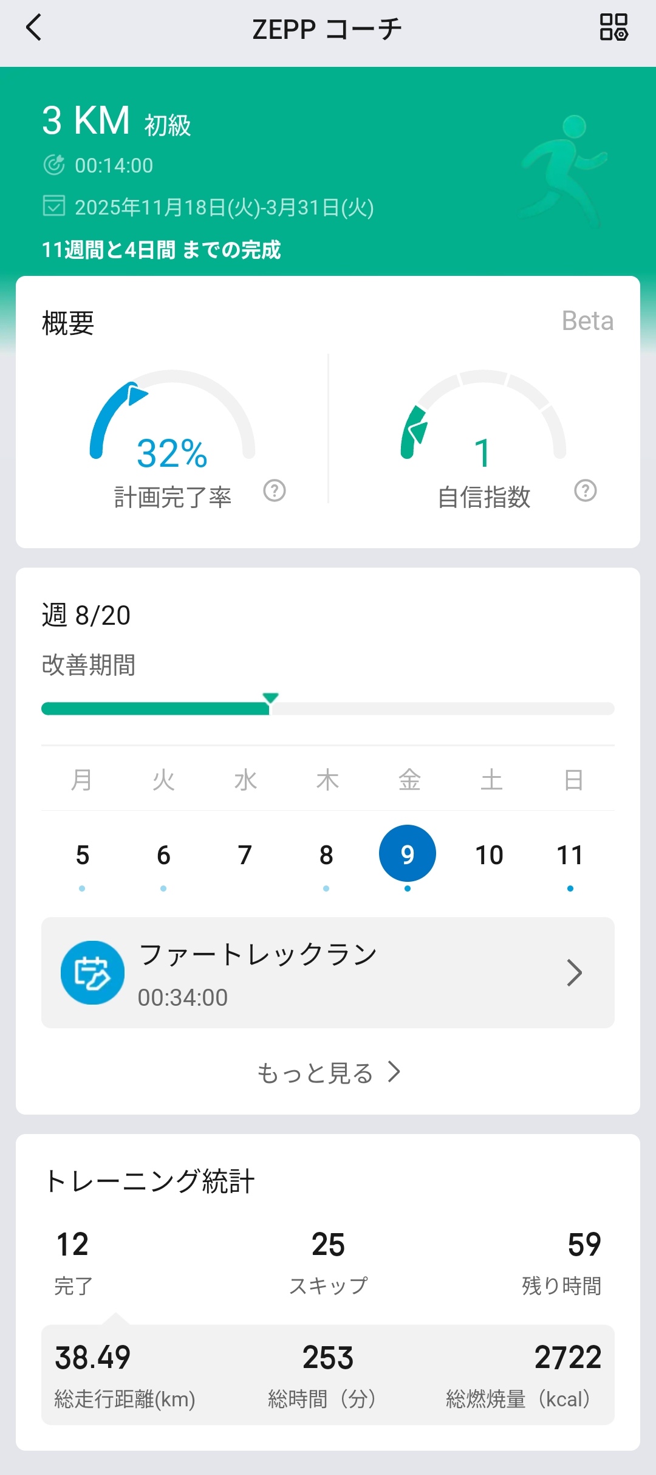
Task: Tap the running figure illustration
Action: coord(565,170)
